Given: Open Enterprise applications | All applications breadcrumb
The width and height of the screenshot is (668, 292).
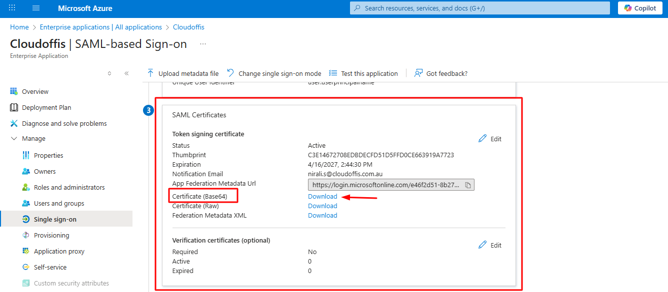Looking at the screenshot, I should click(x=101, y=27).
